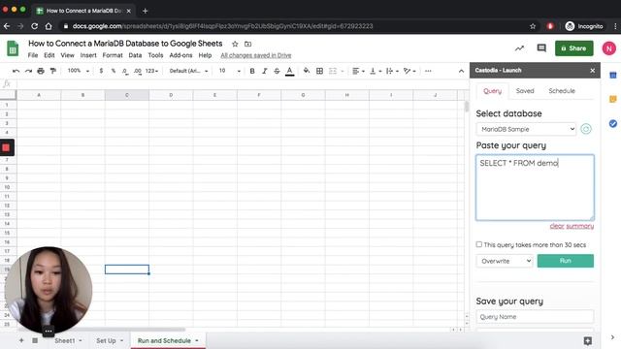Open the Tasks side panel icon

click(612, 123)
